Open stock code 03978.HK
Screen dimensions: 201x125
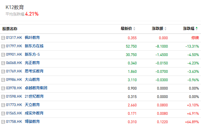[14, 88]
